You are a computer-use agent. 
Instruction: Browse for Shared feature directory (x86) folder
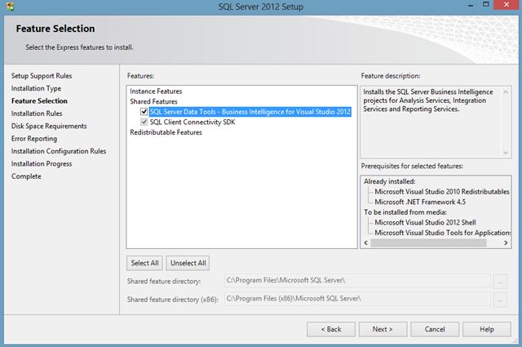500,300
